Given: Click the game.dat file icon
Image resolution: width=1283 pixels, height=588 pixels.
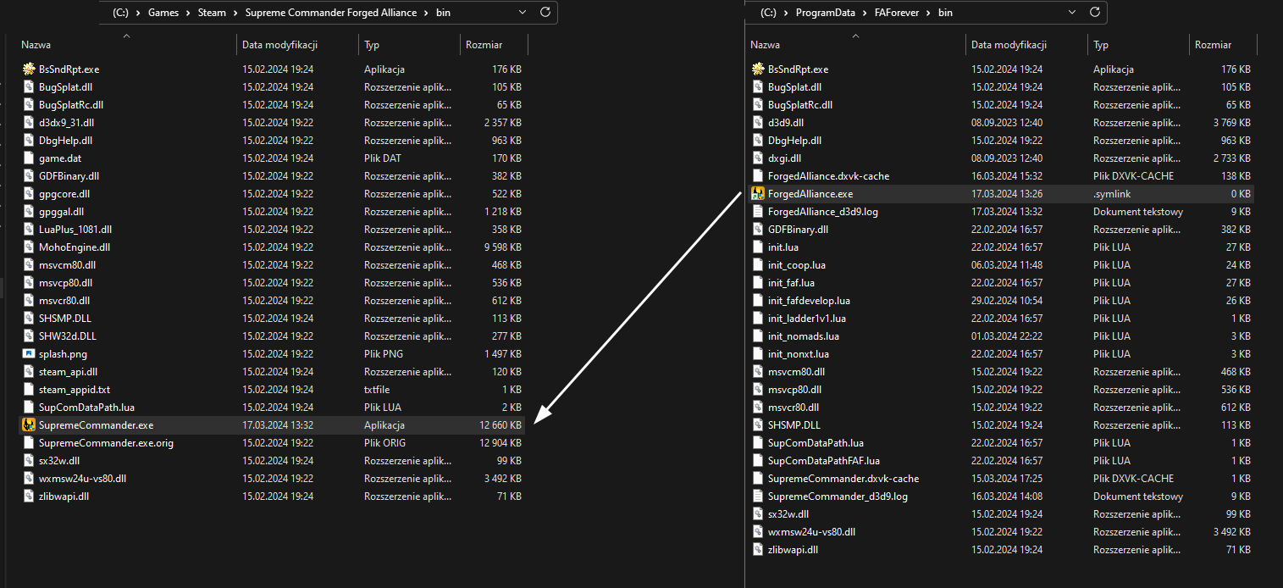Looking at the screenshot, I should [29, 158].
